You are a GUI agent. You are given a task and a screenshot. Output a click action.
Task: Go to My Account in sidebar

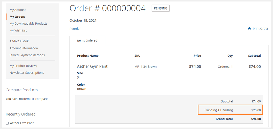18,10
